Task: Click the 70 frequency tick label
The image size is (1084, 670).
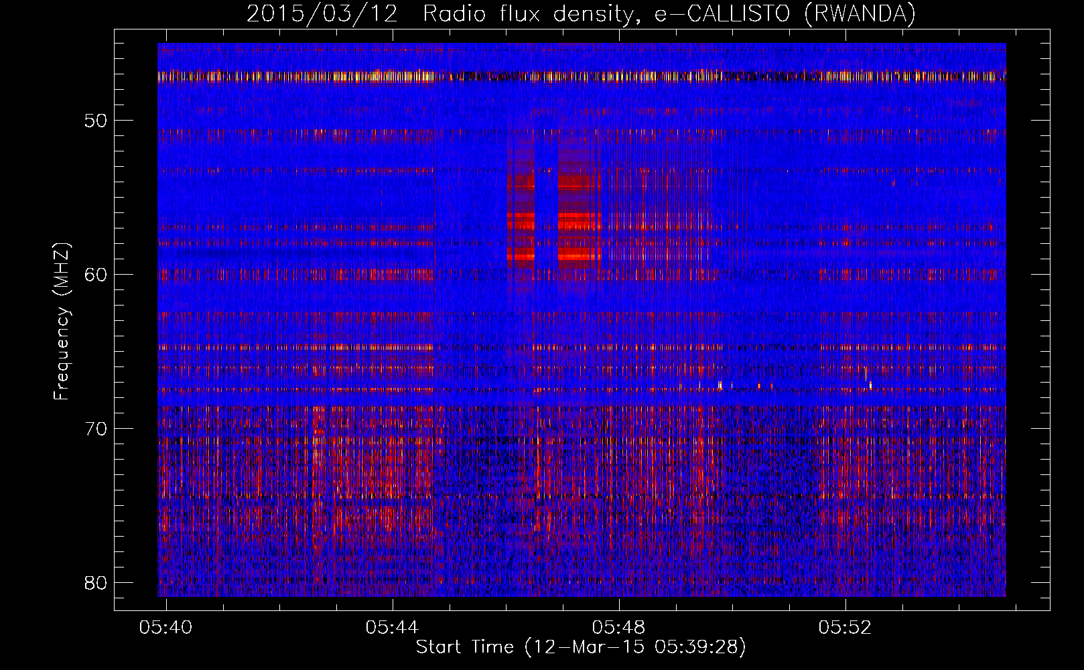Action: click(96, 429)
